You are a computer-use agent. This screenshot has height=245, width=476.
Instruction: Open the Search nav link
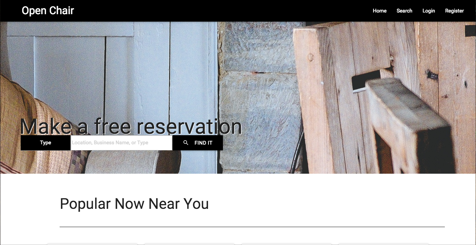(x=404, y=11)
